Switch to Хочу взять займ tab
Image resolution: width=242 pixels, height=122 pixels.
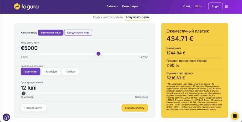137,17
